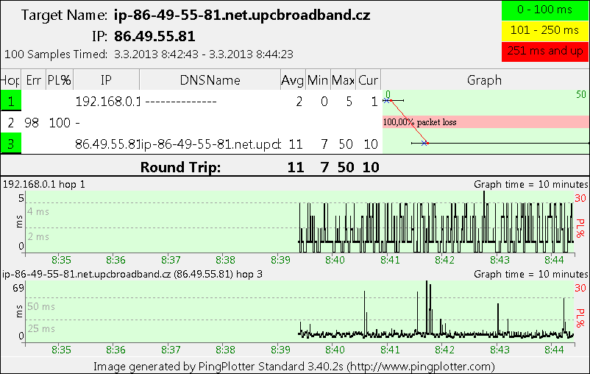Viewport: 590px width, 374px height.
Task: Click the 8:35 tick on the hop 1 timeline
Action: 61,261
